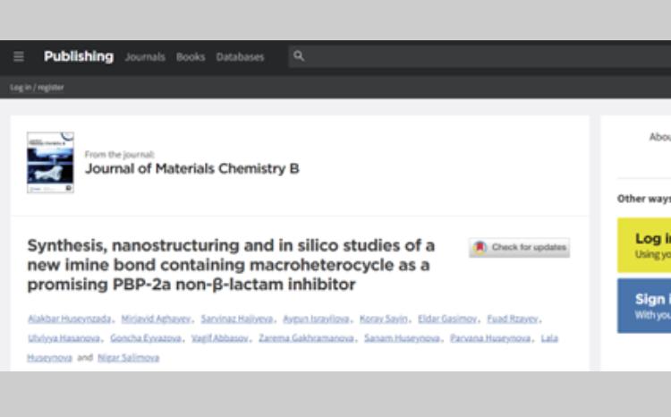Click the Publishing logo text
The width and height of the screenshot is (671, 417).
[79, 56]
